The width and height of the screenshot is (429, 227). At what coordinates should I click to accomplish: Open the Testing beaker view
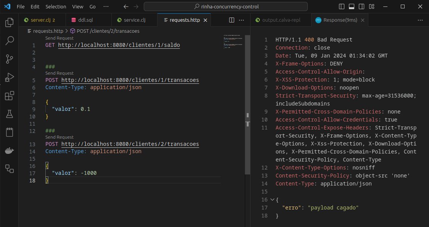(x=9, y=114)
